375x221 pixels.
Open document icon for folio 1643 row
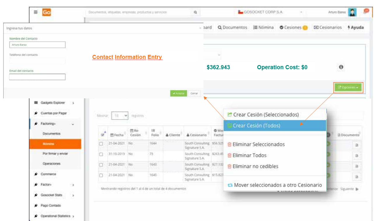point(357,166)
